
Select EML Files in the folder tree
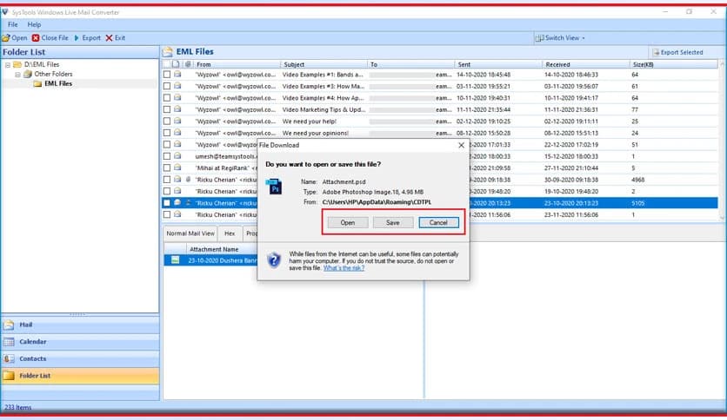[x=58, y=83]
